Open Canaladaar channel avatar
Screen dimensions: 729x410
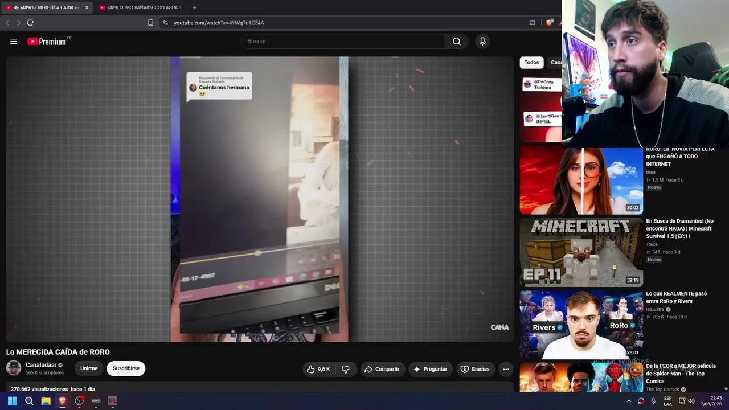14,368
